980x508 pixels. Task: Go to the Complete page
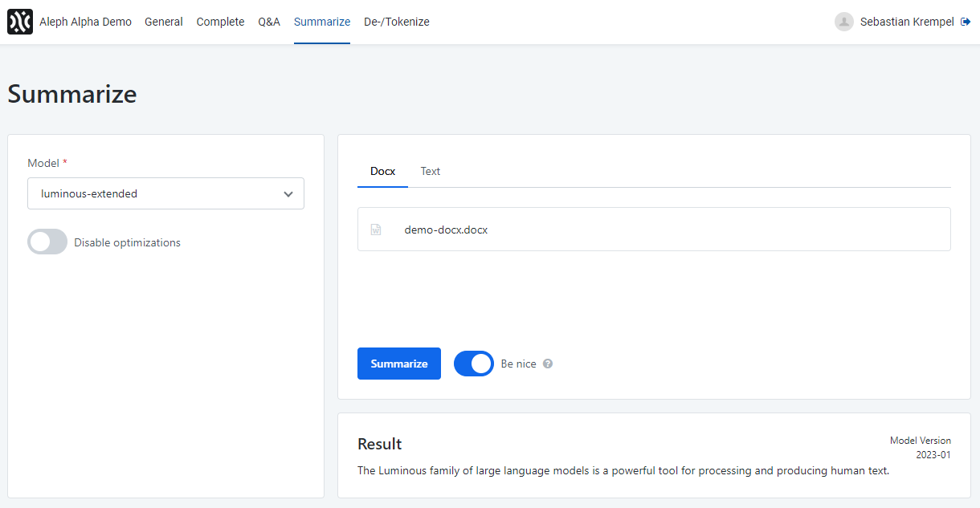[220, 22]
